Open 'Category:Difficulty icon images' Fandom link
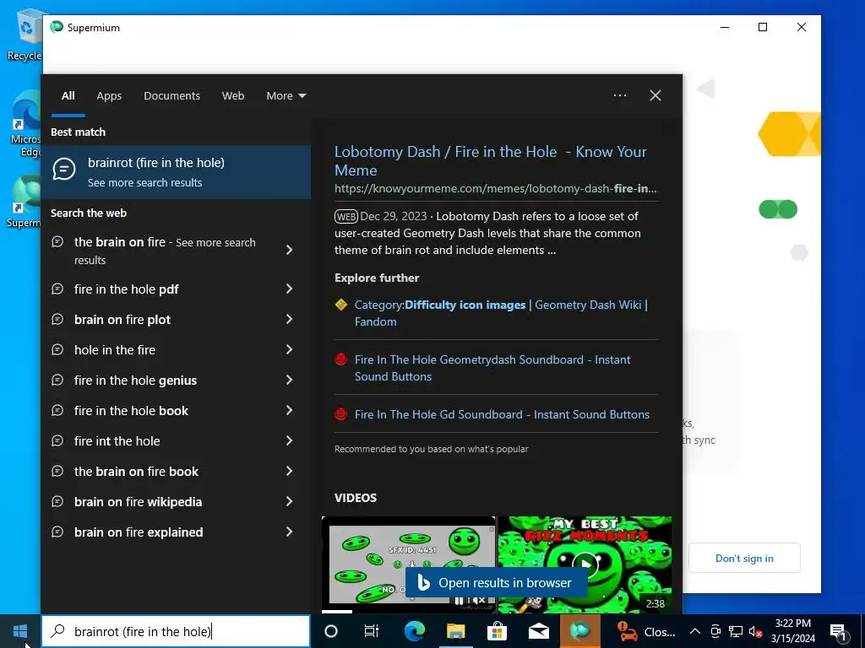The height and width of the screenshot is (648, 865). (x=501, y=313)
